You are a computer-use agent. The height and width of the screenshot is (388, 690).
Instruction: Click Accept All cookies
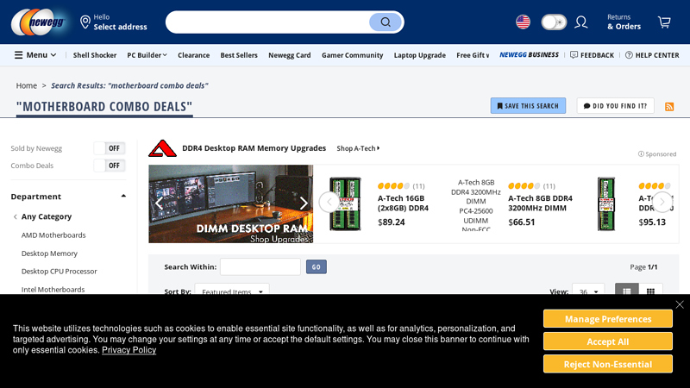[x=608, y=341]
